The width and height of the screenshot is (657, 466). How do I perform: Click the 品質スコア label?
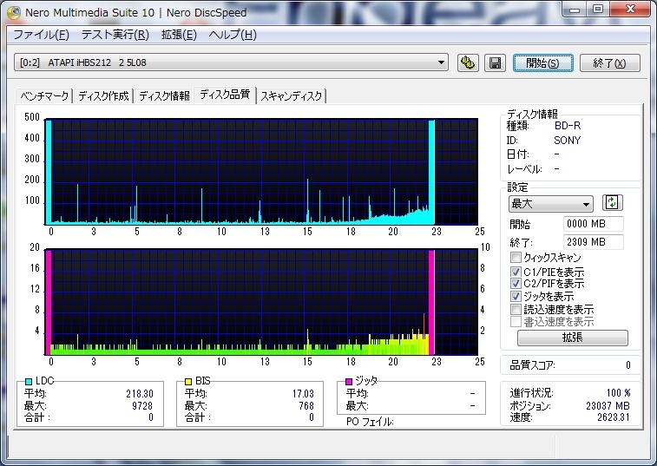(532, 365)
